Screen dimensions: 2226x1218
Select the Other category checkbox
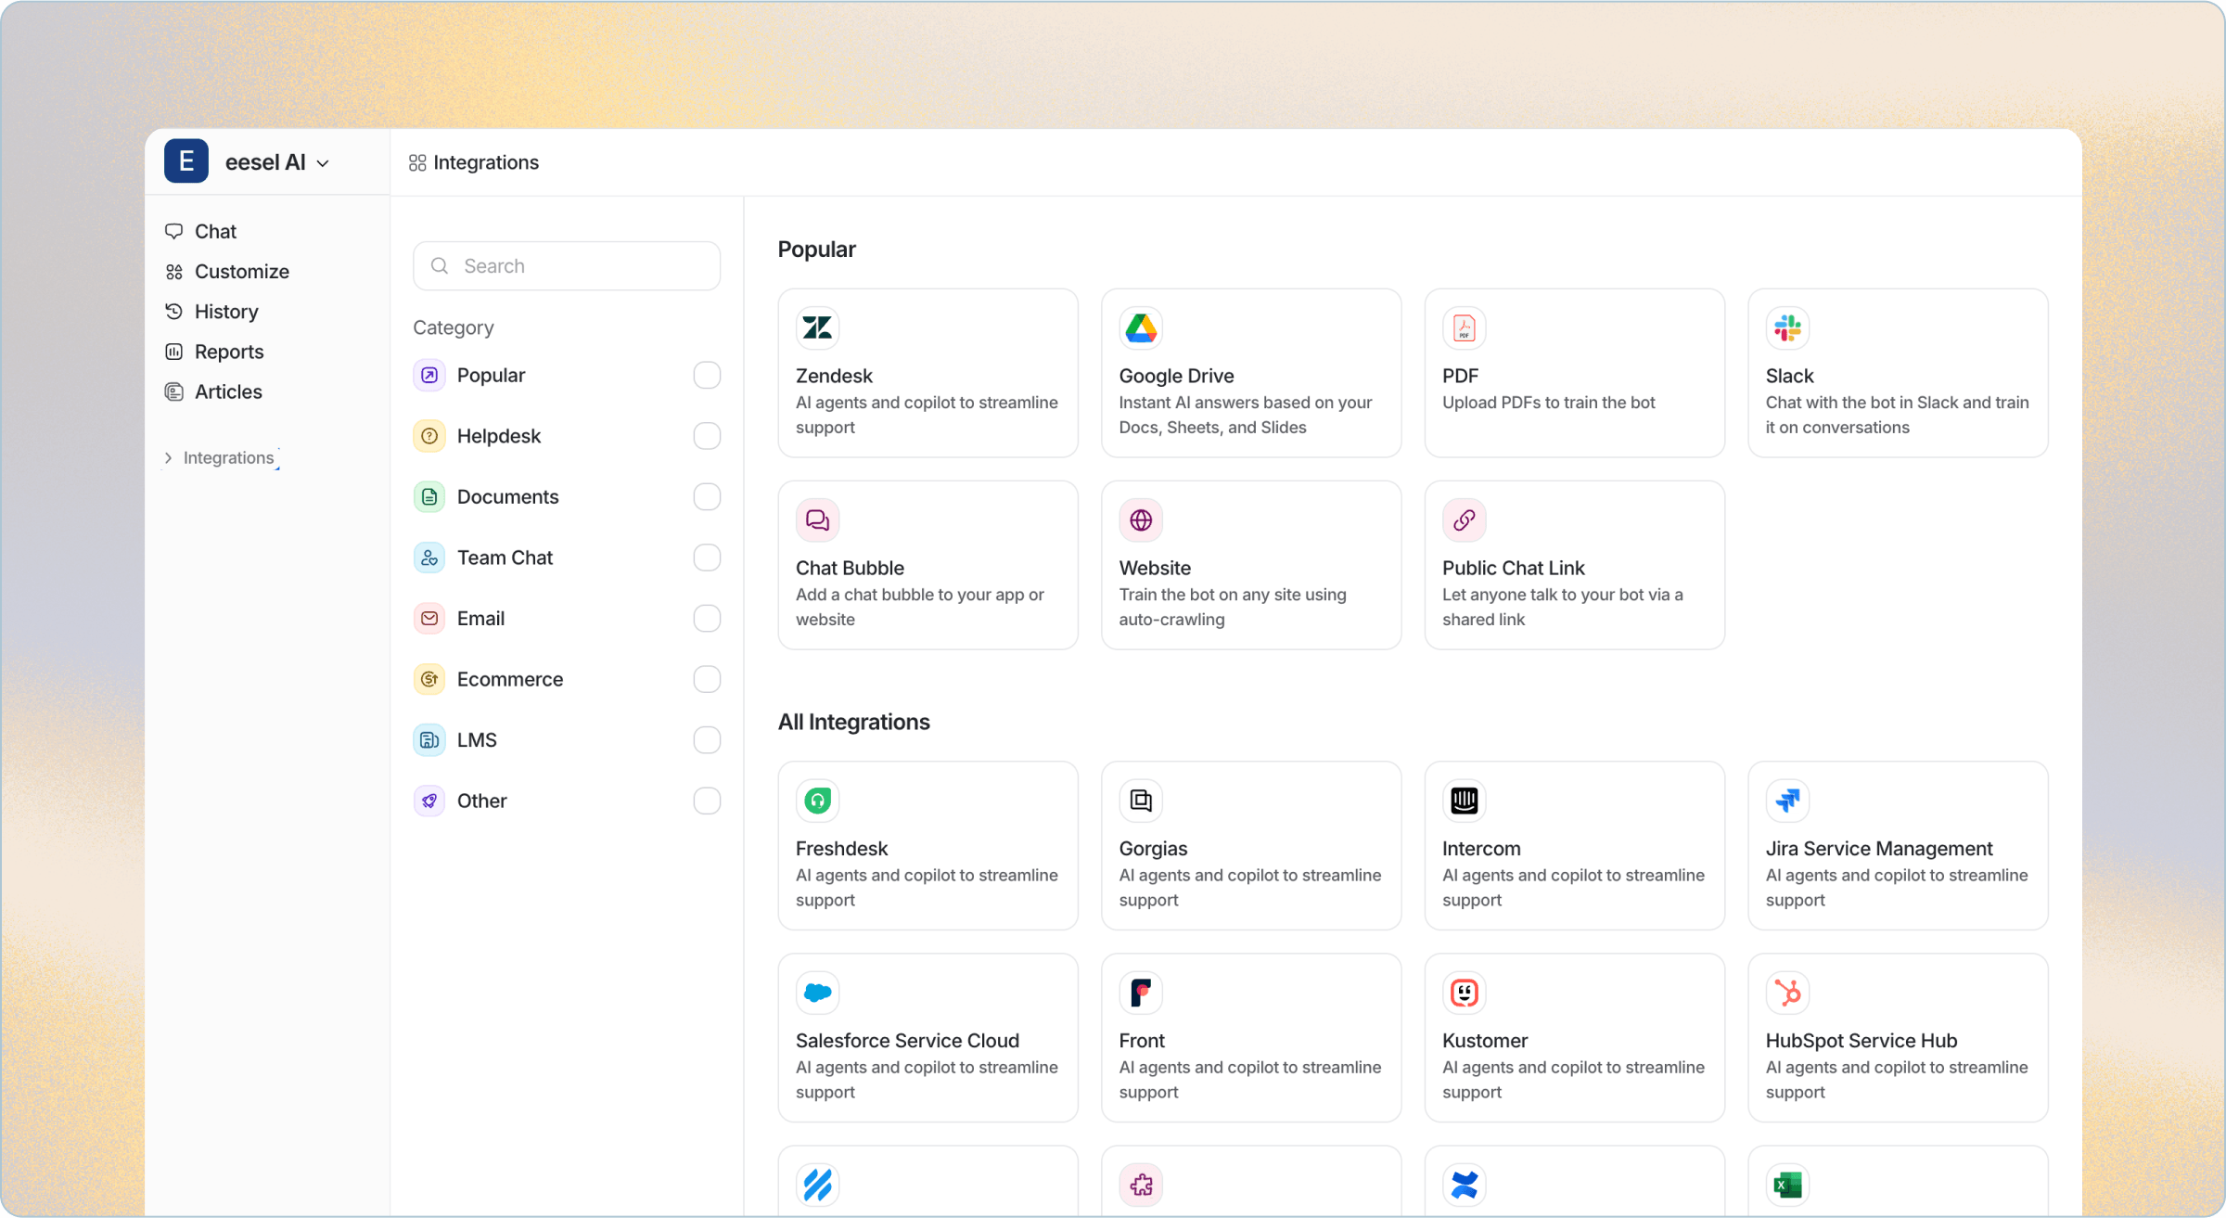(x=707, y=801)
